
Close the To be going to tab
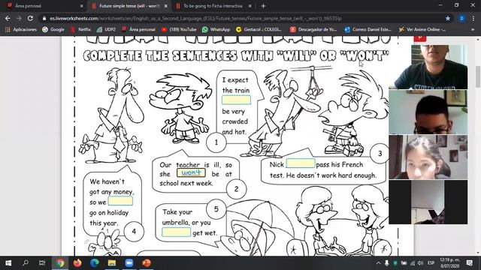click(x=250, y=6)
